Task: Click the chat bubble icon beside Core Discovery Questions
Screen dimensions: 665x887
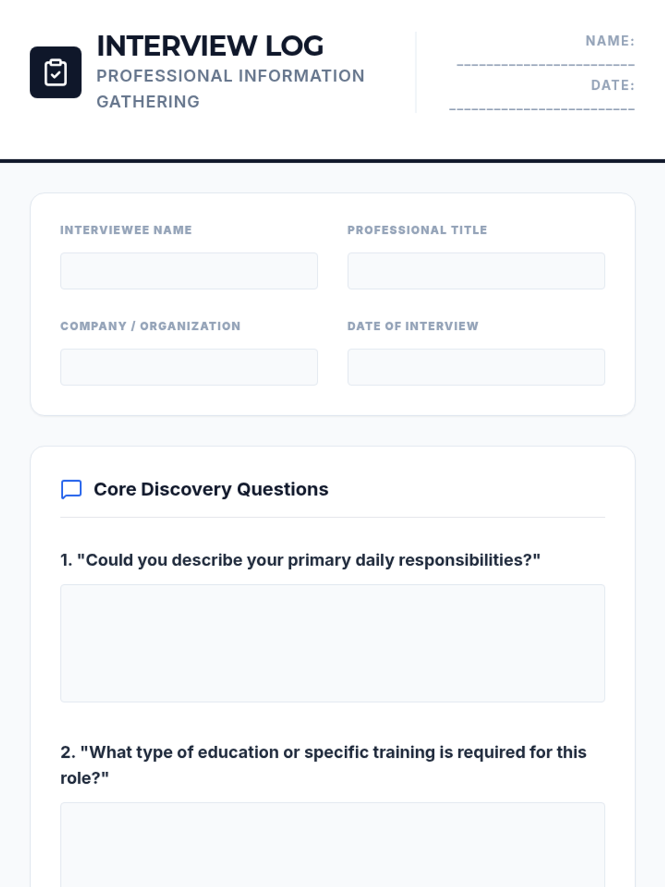Action: pyautogui.click(x=71, y=490)
